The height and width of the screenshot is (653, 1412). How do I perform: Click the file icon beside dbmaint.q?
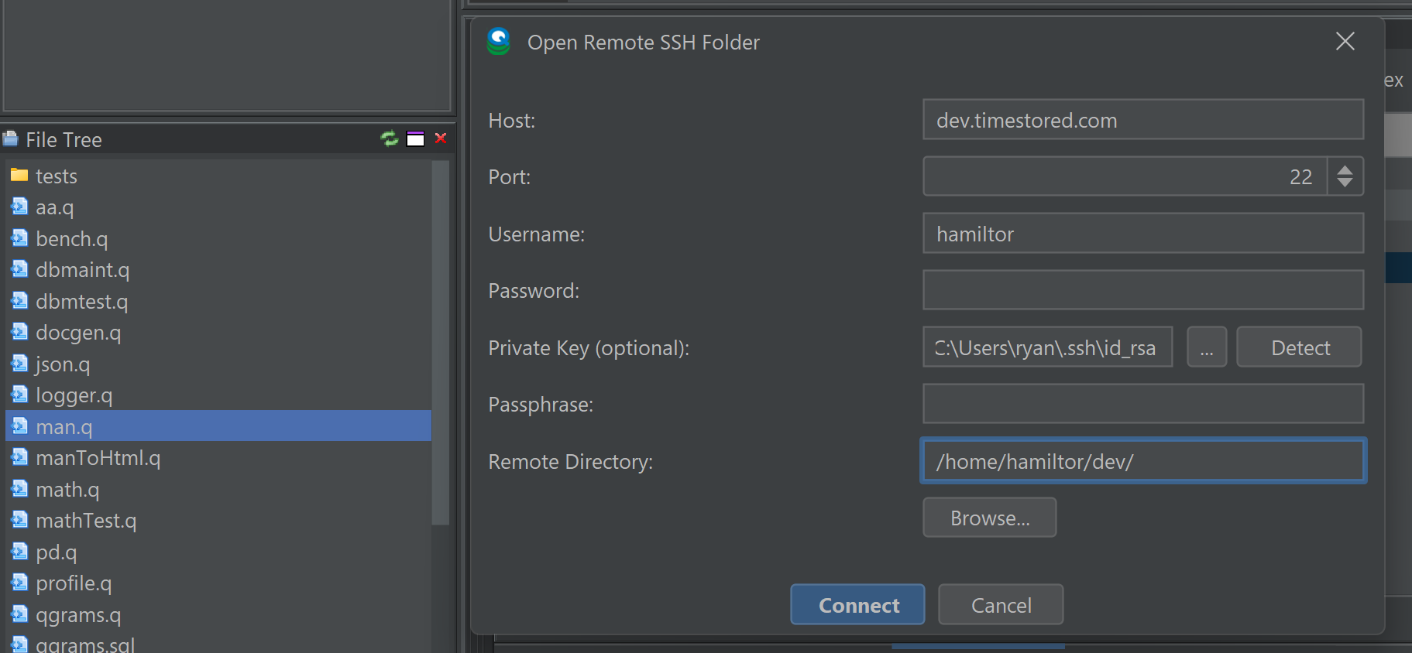click(19, 269)
